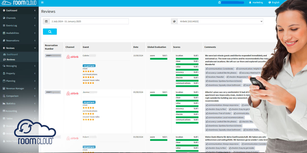Click the Airbnb logo in Robert's row

pyautogui.click(x=72, y=138)
